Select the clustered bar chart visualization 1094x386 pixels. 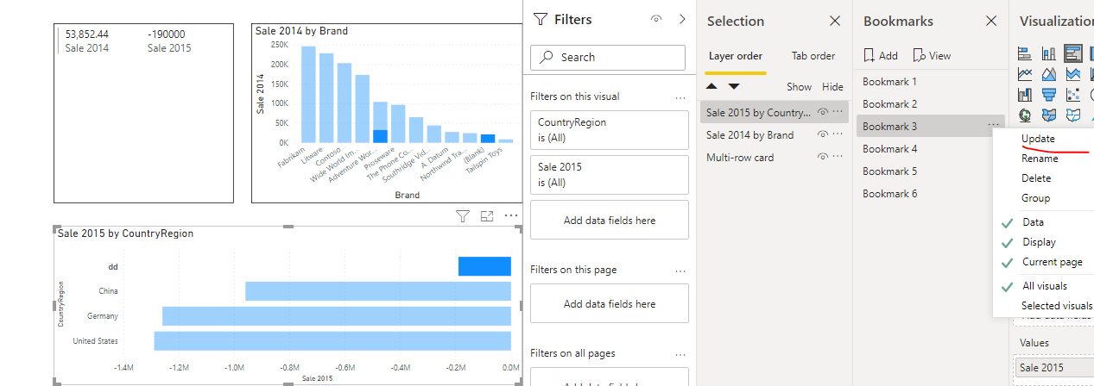[1073, 53]
